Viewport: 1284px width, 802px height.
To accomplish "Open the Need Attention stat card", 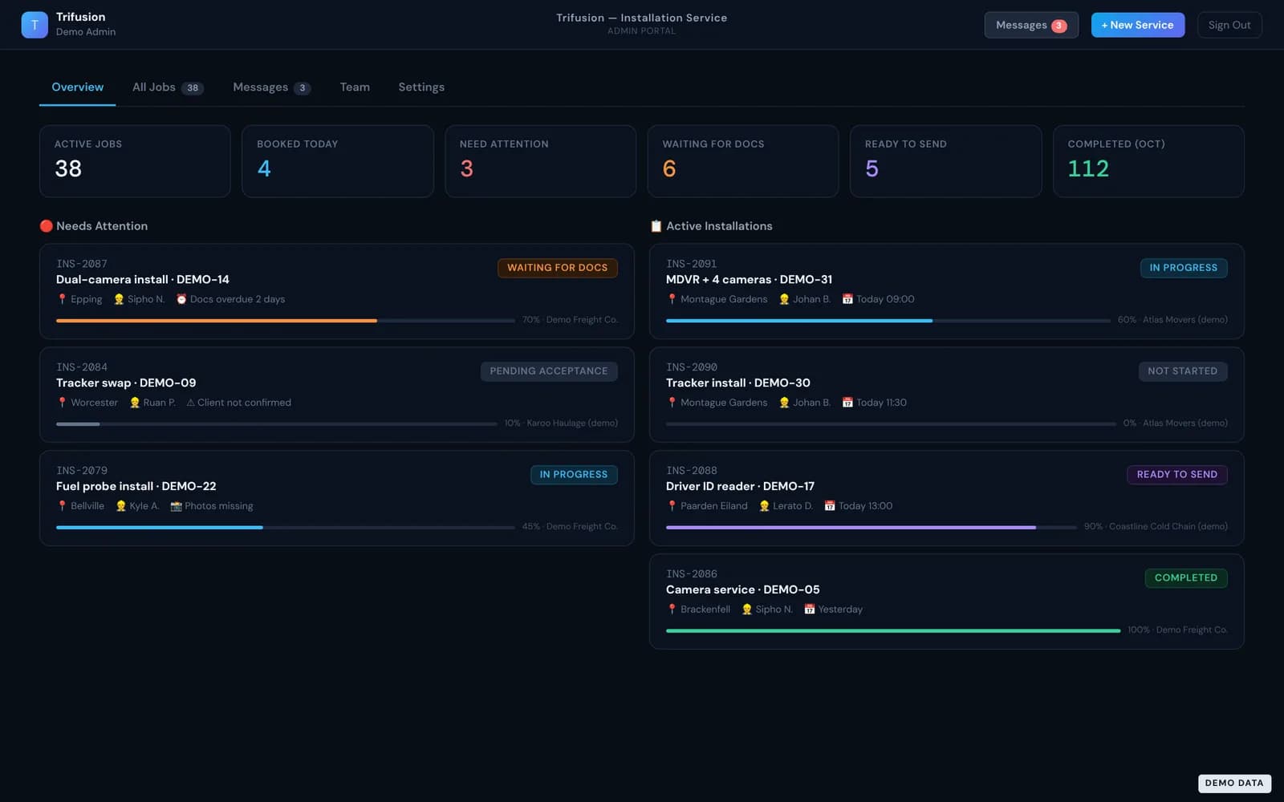I will click(x=540, y=161).
